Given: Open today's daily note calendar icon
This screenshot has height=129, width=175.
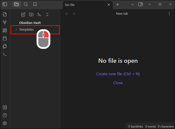Looking at the screenshot, I should click(5, 38).
